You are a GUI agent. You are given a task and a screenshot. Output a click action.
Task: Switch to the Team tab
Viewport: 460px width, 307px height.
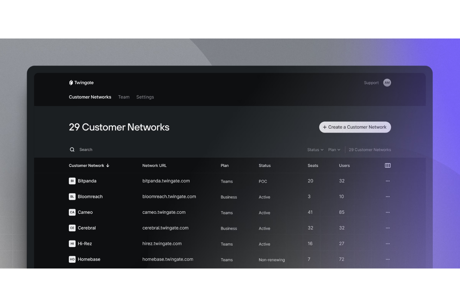(124, 97)
